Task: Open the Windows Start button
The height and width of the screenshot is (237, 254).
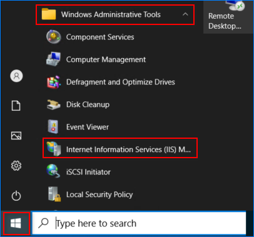Action: 16,223
